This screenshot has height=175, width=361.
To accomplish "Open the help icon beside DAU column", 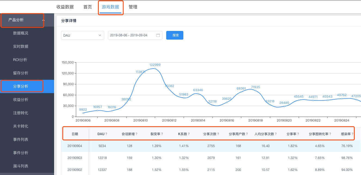I will tap(106, 134).
